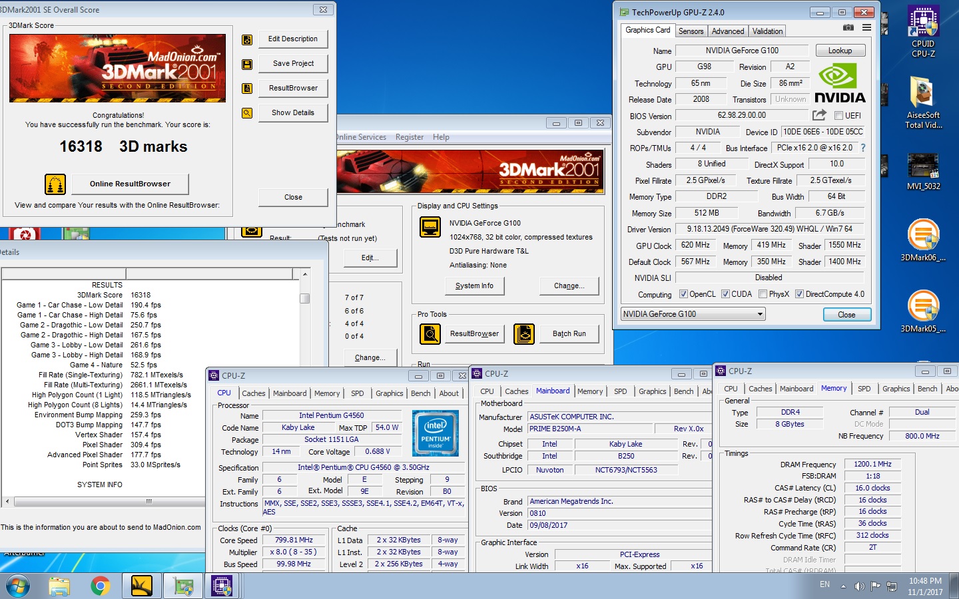
Task: Click the Batch Run button
Action: click(569, 334)
